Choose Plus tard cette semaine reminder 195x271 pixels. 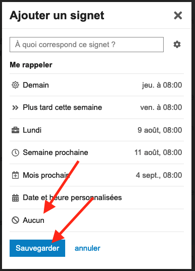pos(96,107)
